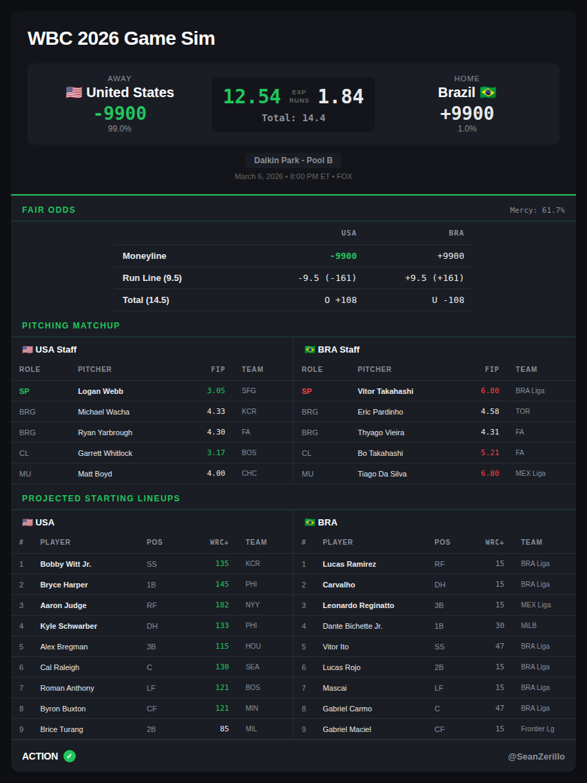The image size is (587, 783).
Task: Click the USA moneyline -9900 in Fair Odds
Action: (x=343, y=256)
